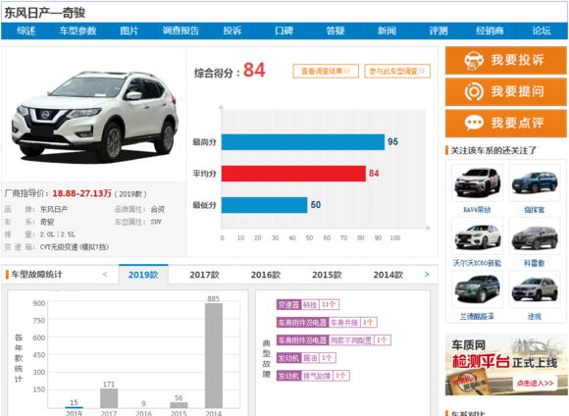Go to the 图片 section

[129, 30]
